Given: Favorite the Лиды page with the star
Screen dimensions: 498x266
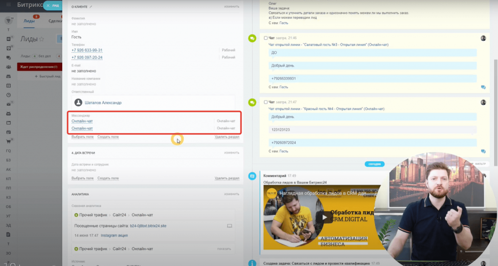Looking at the screenshot, I should point(41,39).
